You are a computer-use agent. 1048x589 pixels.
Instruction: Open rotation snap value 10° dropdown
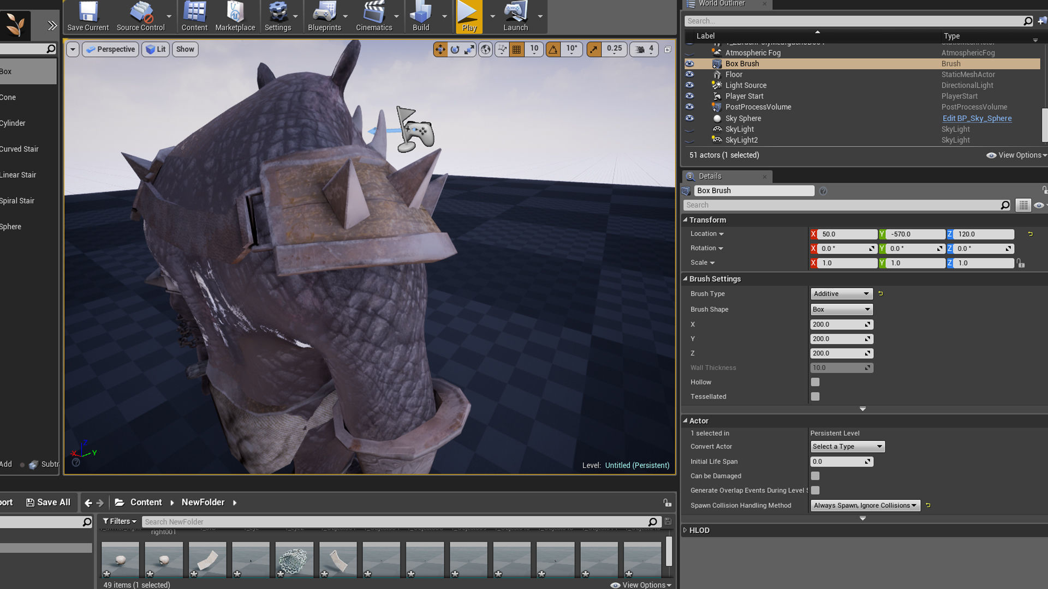571,49
